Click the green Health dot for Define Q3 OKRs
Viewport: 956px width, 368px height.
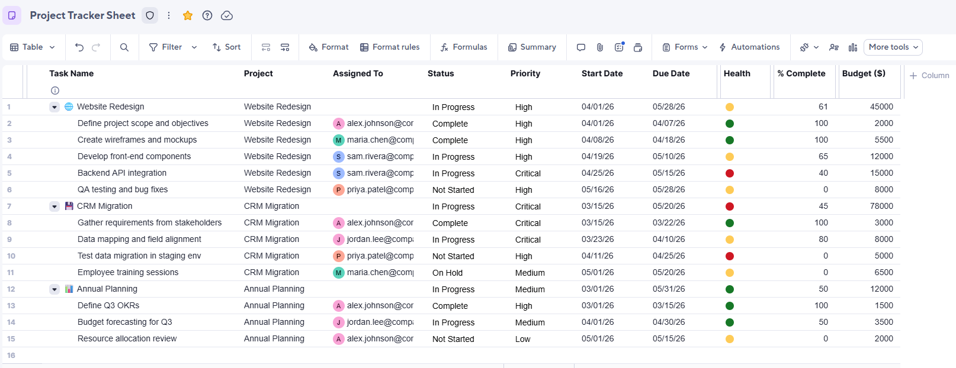[730, 306]
